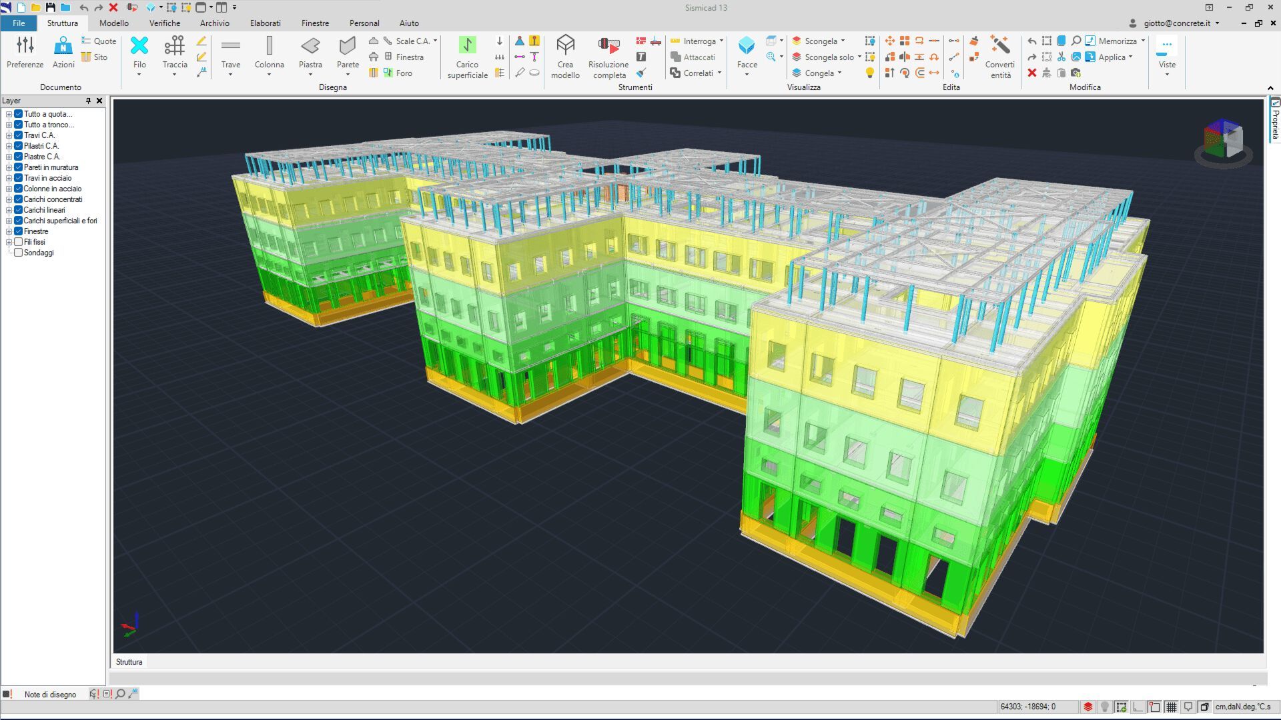1281x720 pixels.
Task: Switch to the Verifiche ribbon tab
Action: coord(164,23)
